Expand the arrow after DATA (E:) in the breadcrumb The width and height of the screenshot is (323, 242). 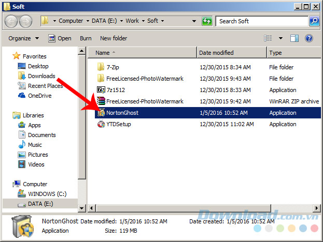[x=121, y=21]
